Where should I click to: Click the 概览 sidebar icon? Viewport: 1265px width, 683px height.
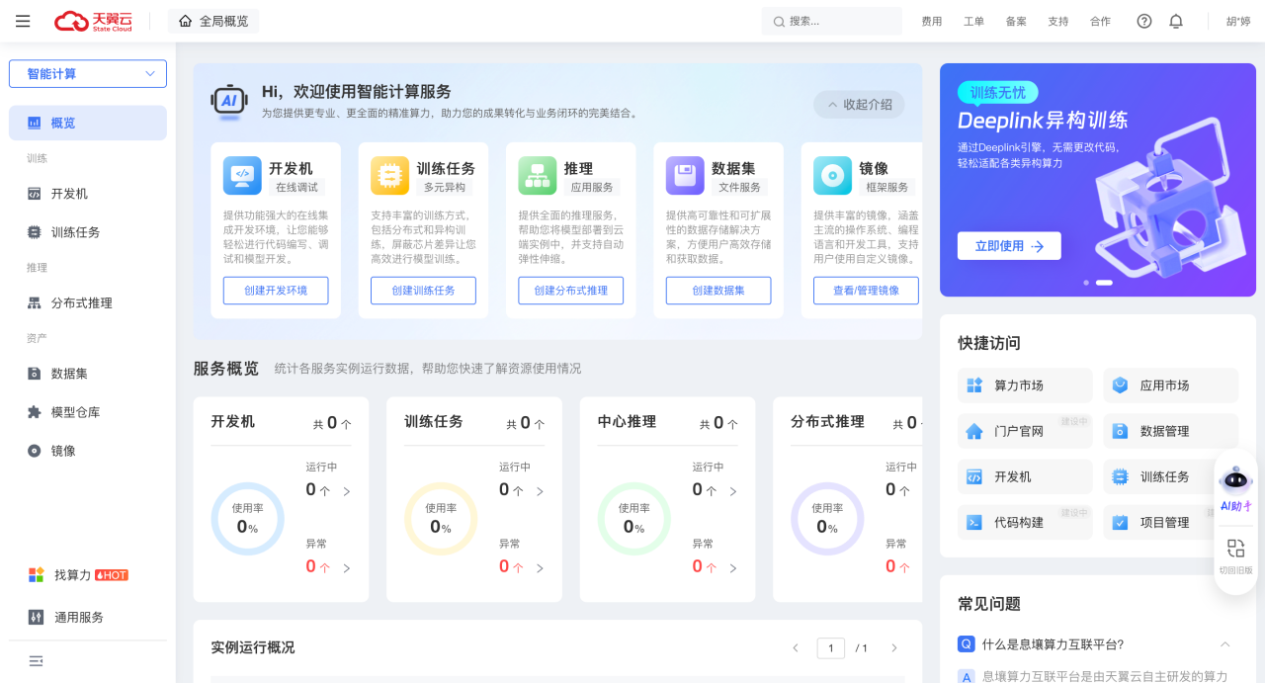click(35, 124)
